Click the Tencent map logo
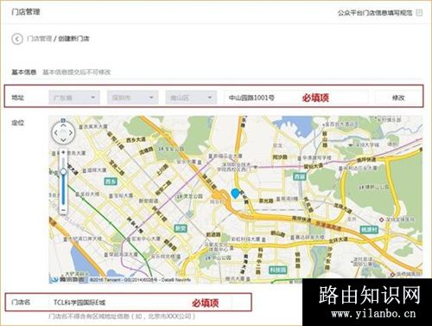The height and width of the screenshot is (326, 432). (68, 279)
